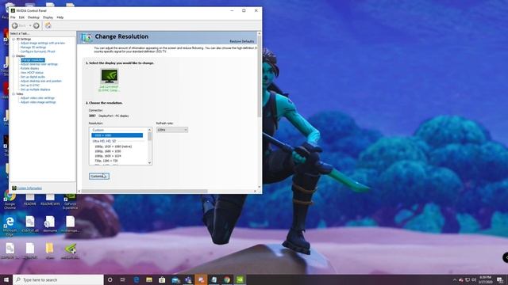The height and width of the screenshot is (285, 508).
Task: Open View HDCP status task
Action: [32, 73]
